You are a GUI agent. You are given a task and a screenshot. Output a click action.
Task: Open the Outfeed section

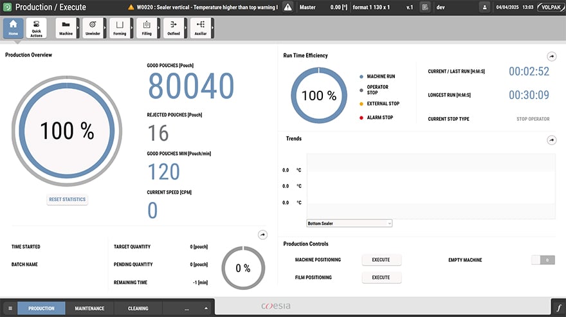click(x=173, y=28)
